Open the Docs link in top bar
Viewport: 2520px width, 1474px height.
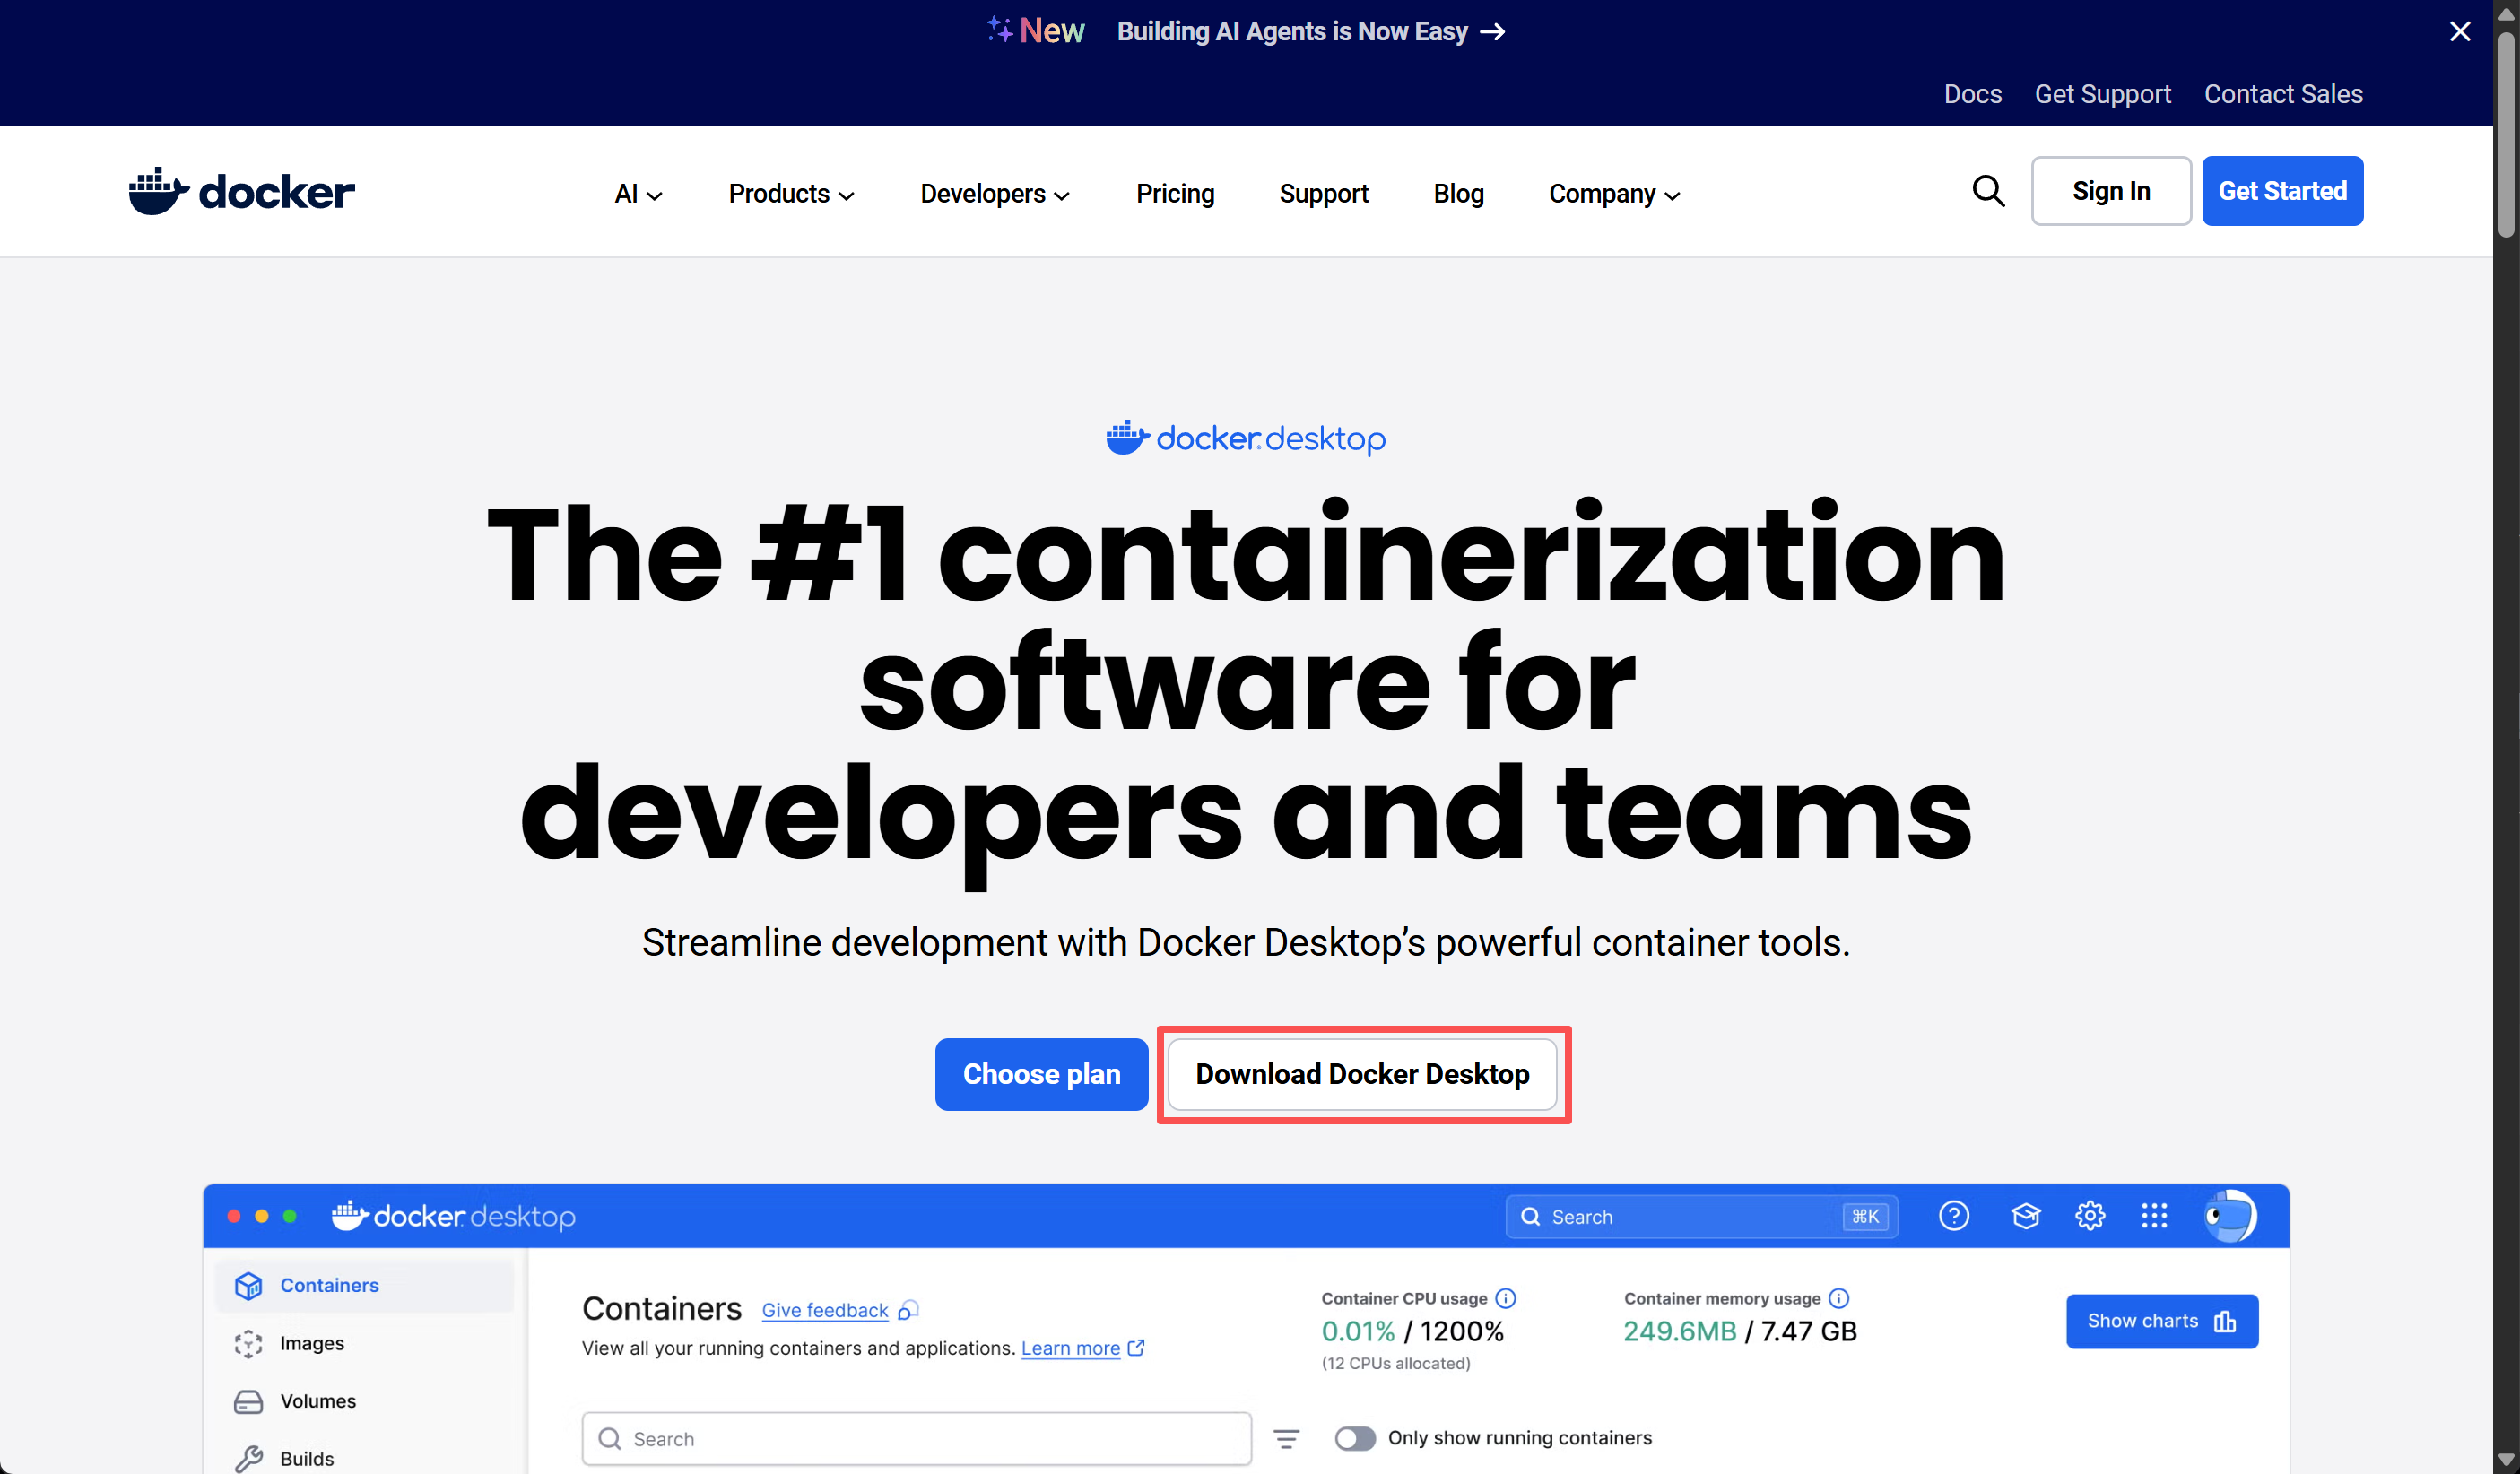point(1972,94)
